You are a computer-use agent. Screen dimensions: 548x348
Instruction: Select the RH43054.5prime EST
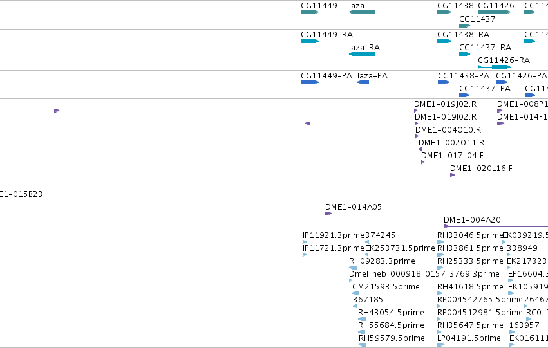coord(362,319)
